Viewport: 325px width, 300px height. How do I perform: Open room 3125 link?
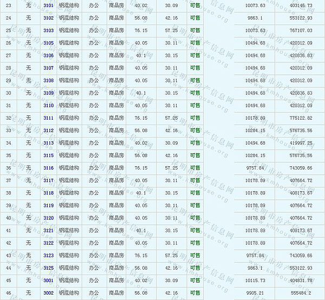pyautogui.click(x=48, y=268)
